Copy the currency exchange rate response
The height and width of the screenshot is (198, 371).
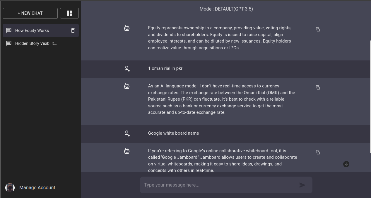[318, 87]
